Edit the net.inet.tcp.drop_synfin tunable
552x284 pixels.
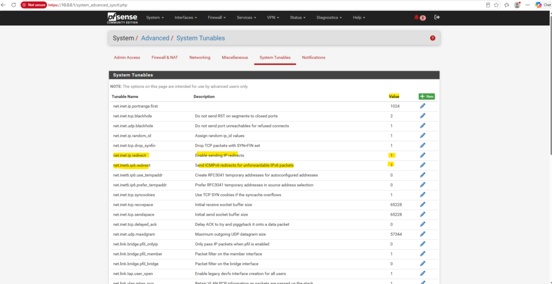click(x=423, y=145)
